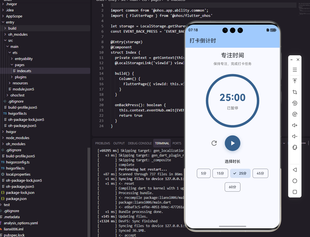
Task: Click the explorer panel vertical scrollbar
Action: pyautogui.click(x=89, y=192)
